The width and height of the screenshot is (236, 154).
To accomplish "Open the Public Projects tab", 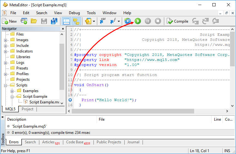I will pyautogui.click(x=109, y=142).
